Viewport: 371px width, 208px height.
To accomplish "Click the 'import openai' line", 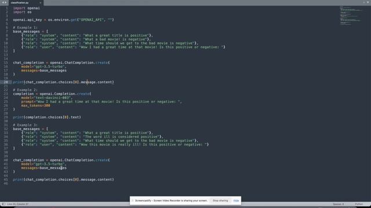I will pos(27,8).
